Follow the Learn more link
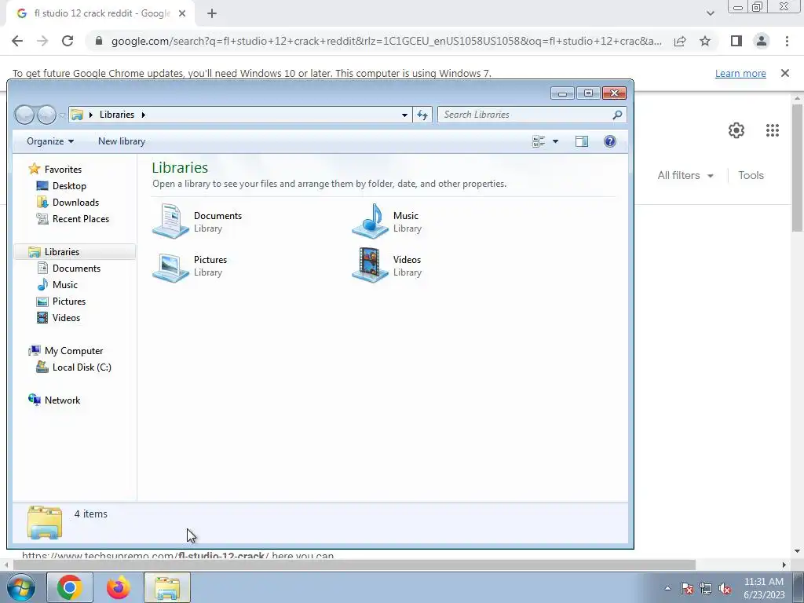The image size is (804, 603). [x=740, y=73]
